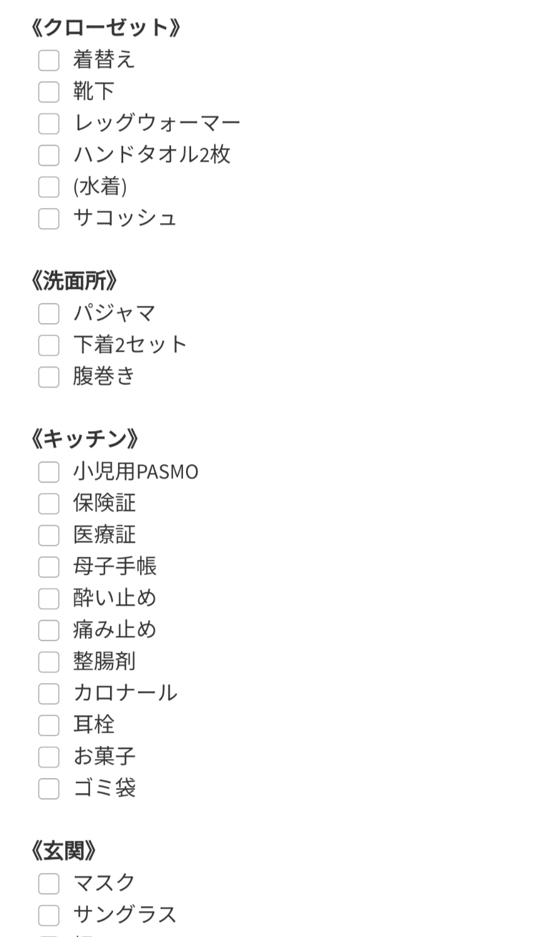Check the 耳栓 checkbox

click(x=48, y=725)
